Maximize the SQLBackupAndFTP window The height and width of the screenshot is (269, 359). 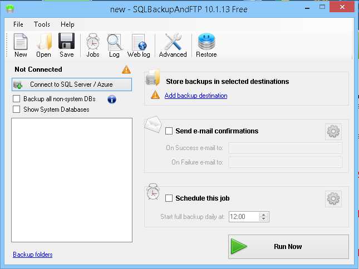point(322,7)
